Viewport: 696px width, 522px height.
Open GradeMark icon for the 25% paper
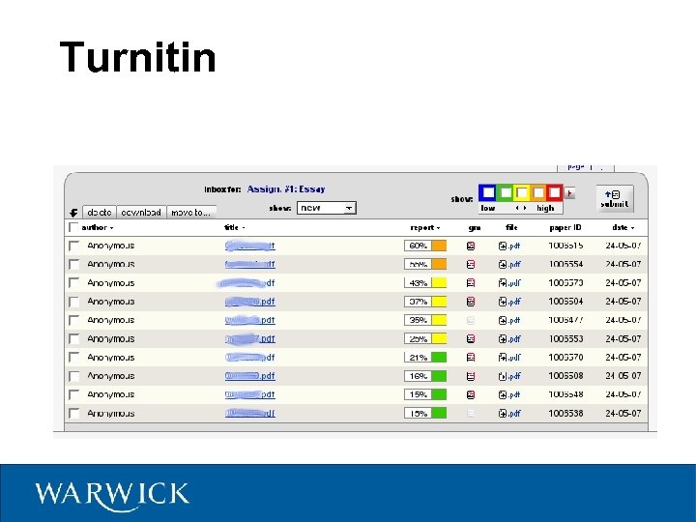tap(471, 338)
